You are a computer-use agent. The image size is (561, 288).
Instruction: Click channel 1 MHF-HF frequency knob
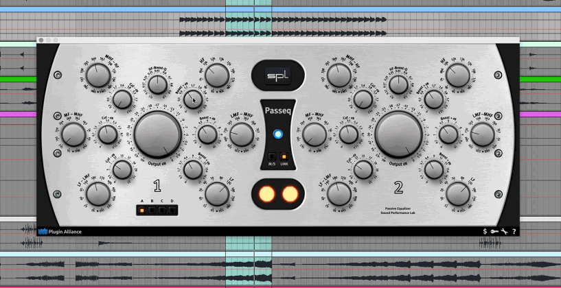pos(98,75)
